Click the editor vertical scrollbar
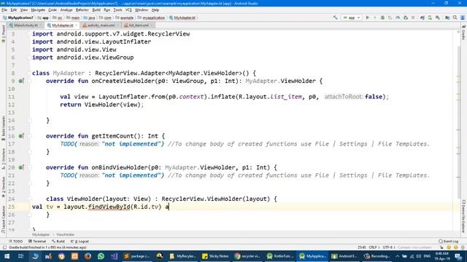 coord(459,122)
